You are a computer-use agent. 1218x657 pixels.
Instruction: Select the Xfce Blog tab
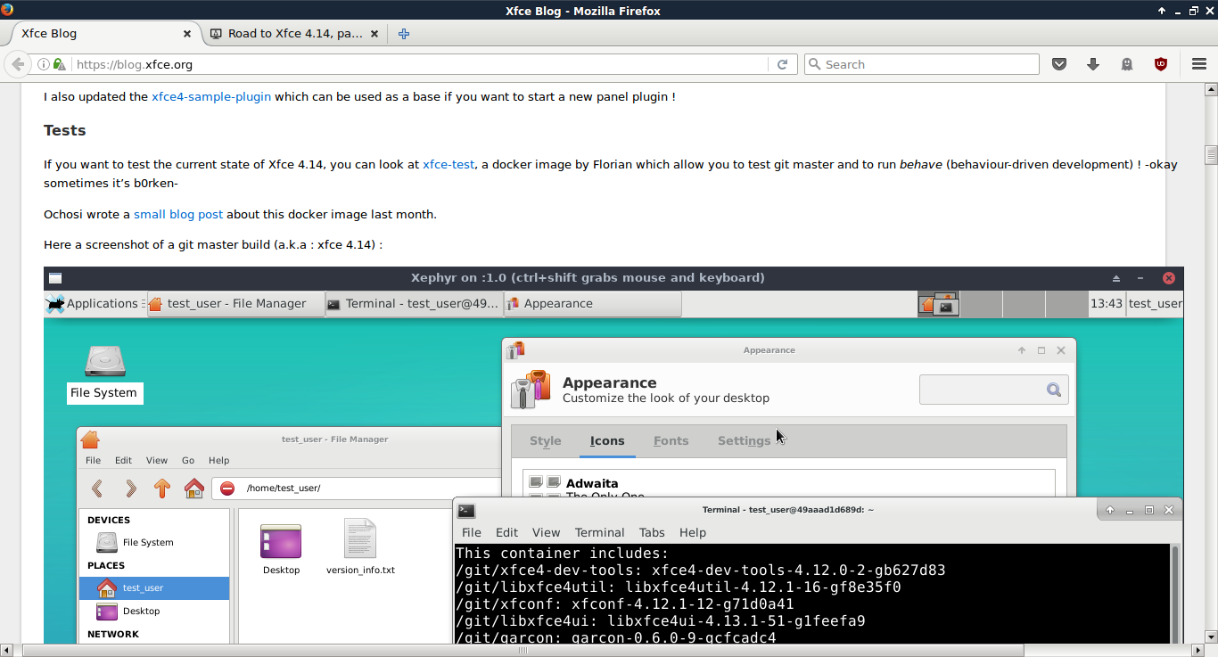point(98,34)
